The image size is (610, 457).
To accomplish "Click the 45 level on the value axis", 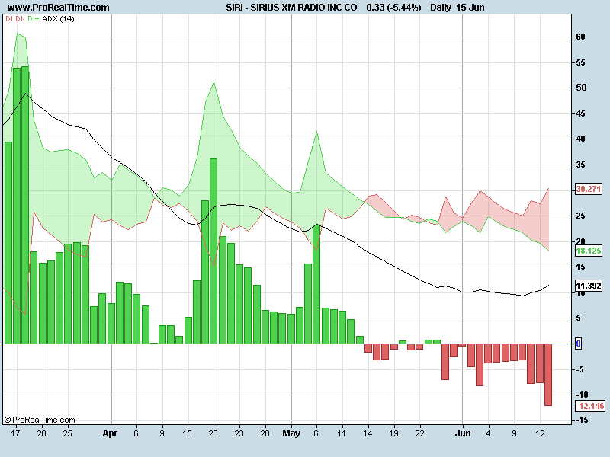I will (x=580, y=113).
